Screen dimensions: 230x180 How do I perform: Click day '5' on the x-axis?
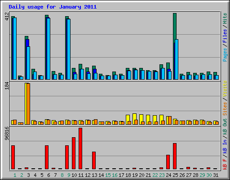click(x=42, y=175)
